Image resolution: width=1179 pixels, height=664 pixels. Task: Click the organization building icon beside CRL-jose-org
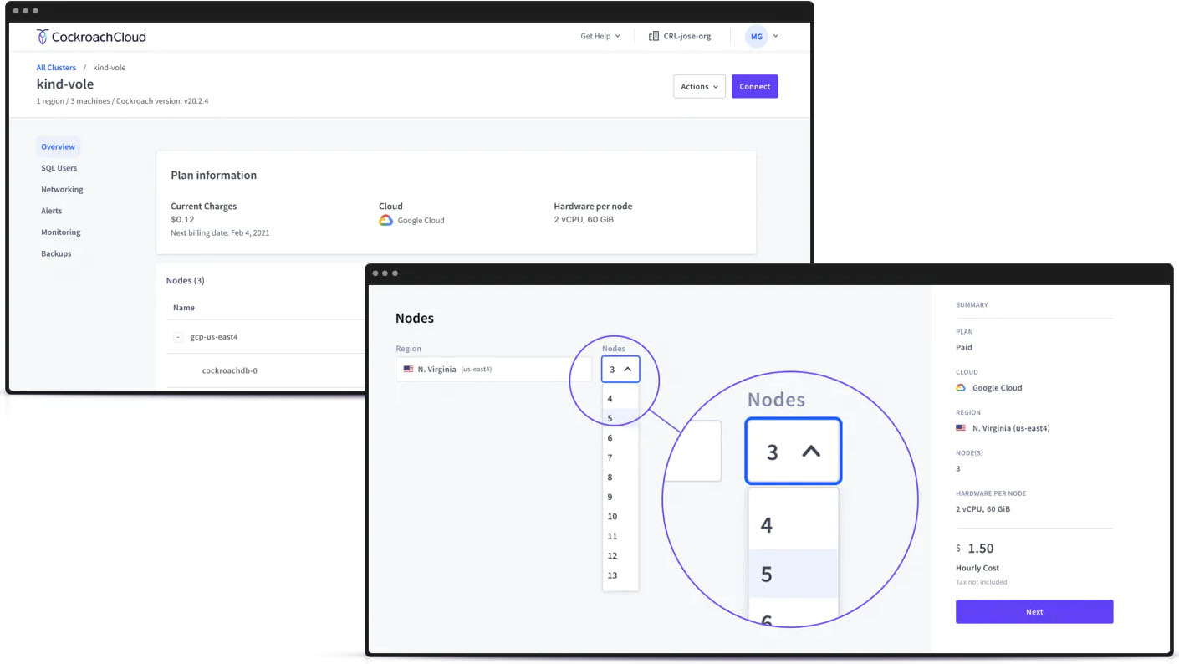(654, 37)
